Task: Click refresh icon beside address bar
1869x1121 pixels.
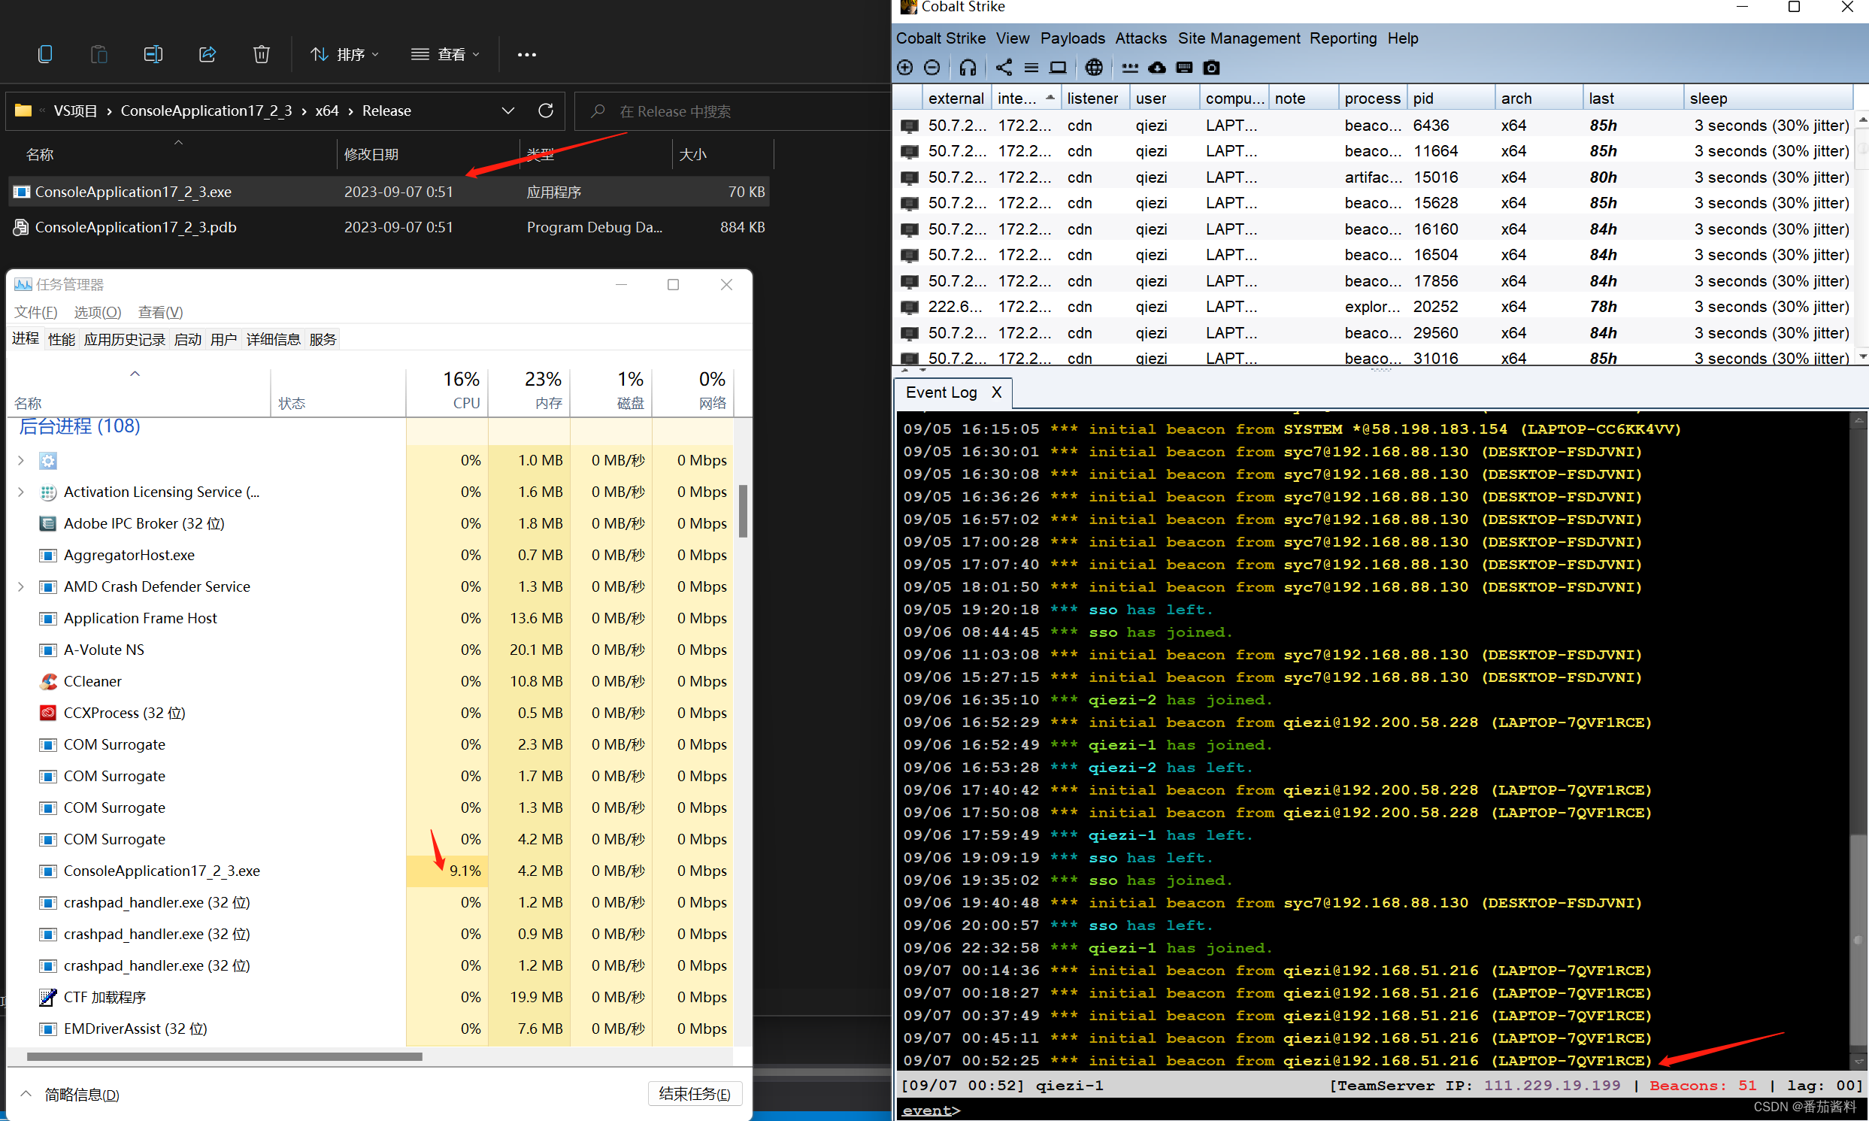Action: pyautogui.click(x=546, y=111)
